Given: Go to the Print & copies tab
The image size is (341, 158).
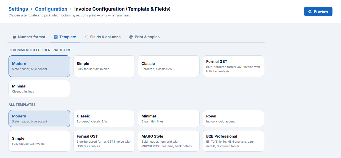Looking at the screenshot, I should coord(144,37).
